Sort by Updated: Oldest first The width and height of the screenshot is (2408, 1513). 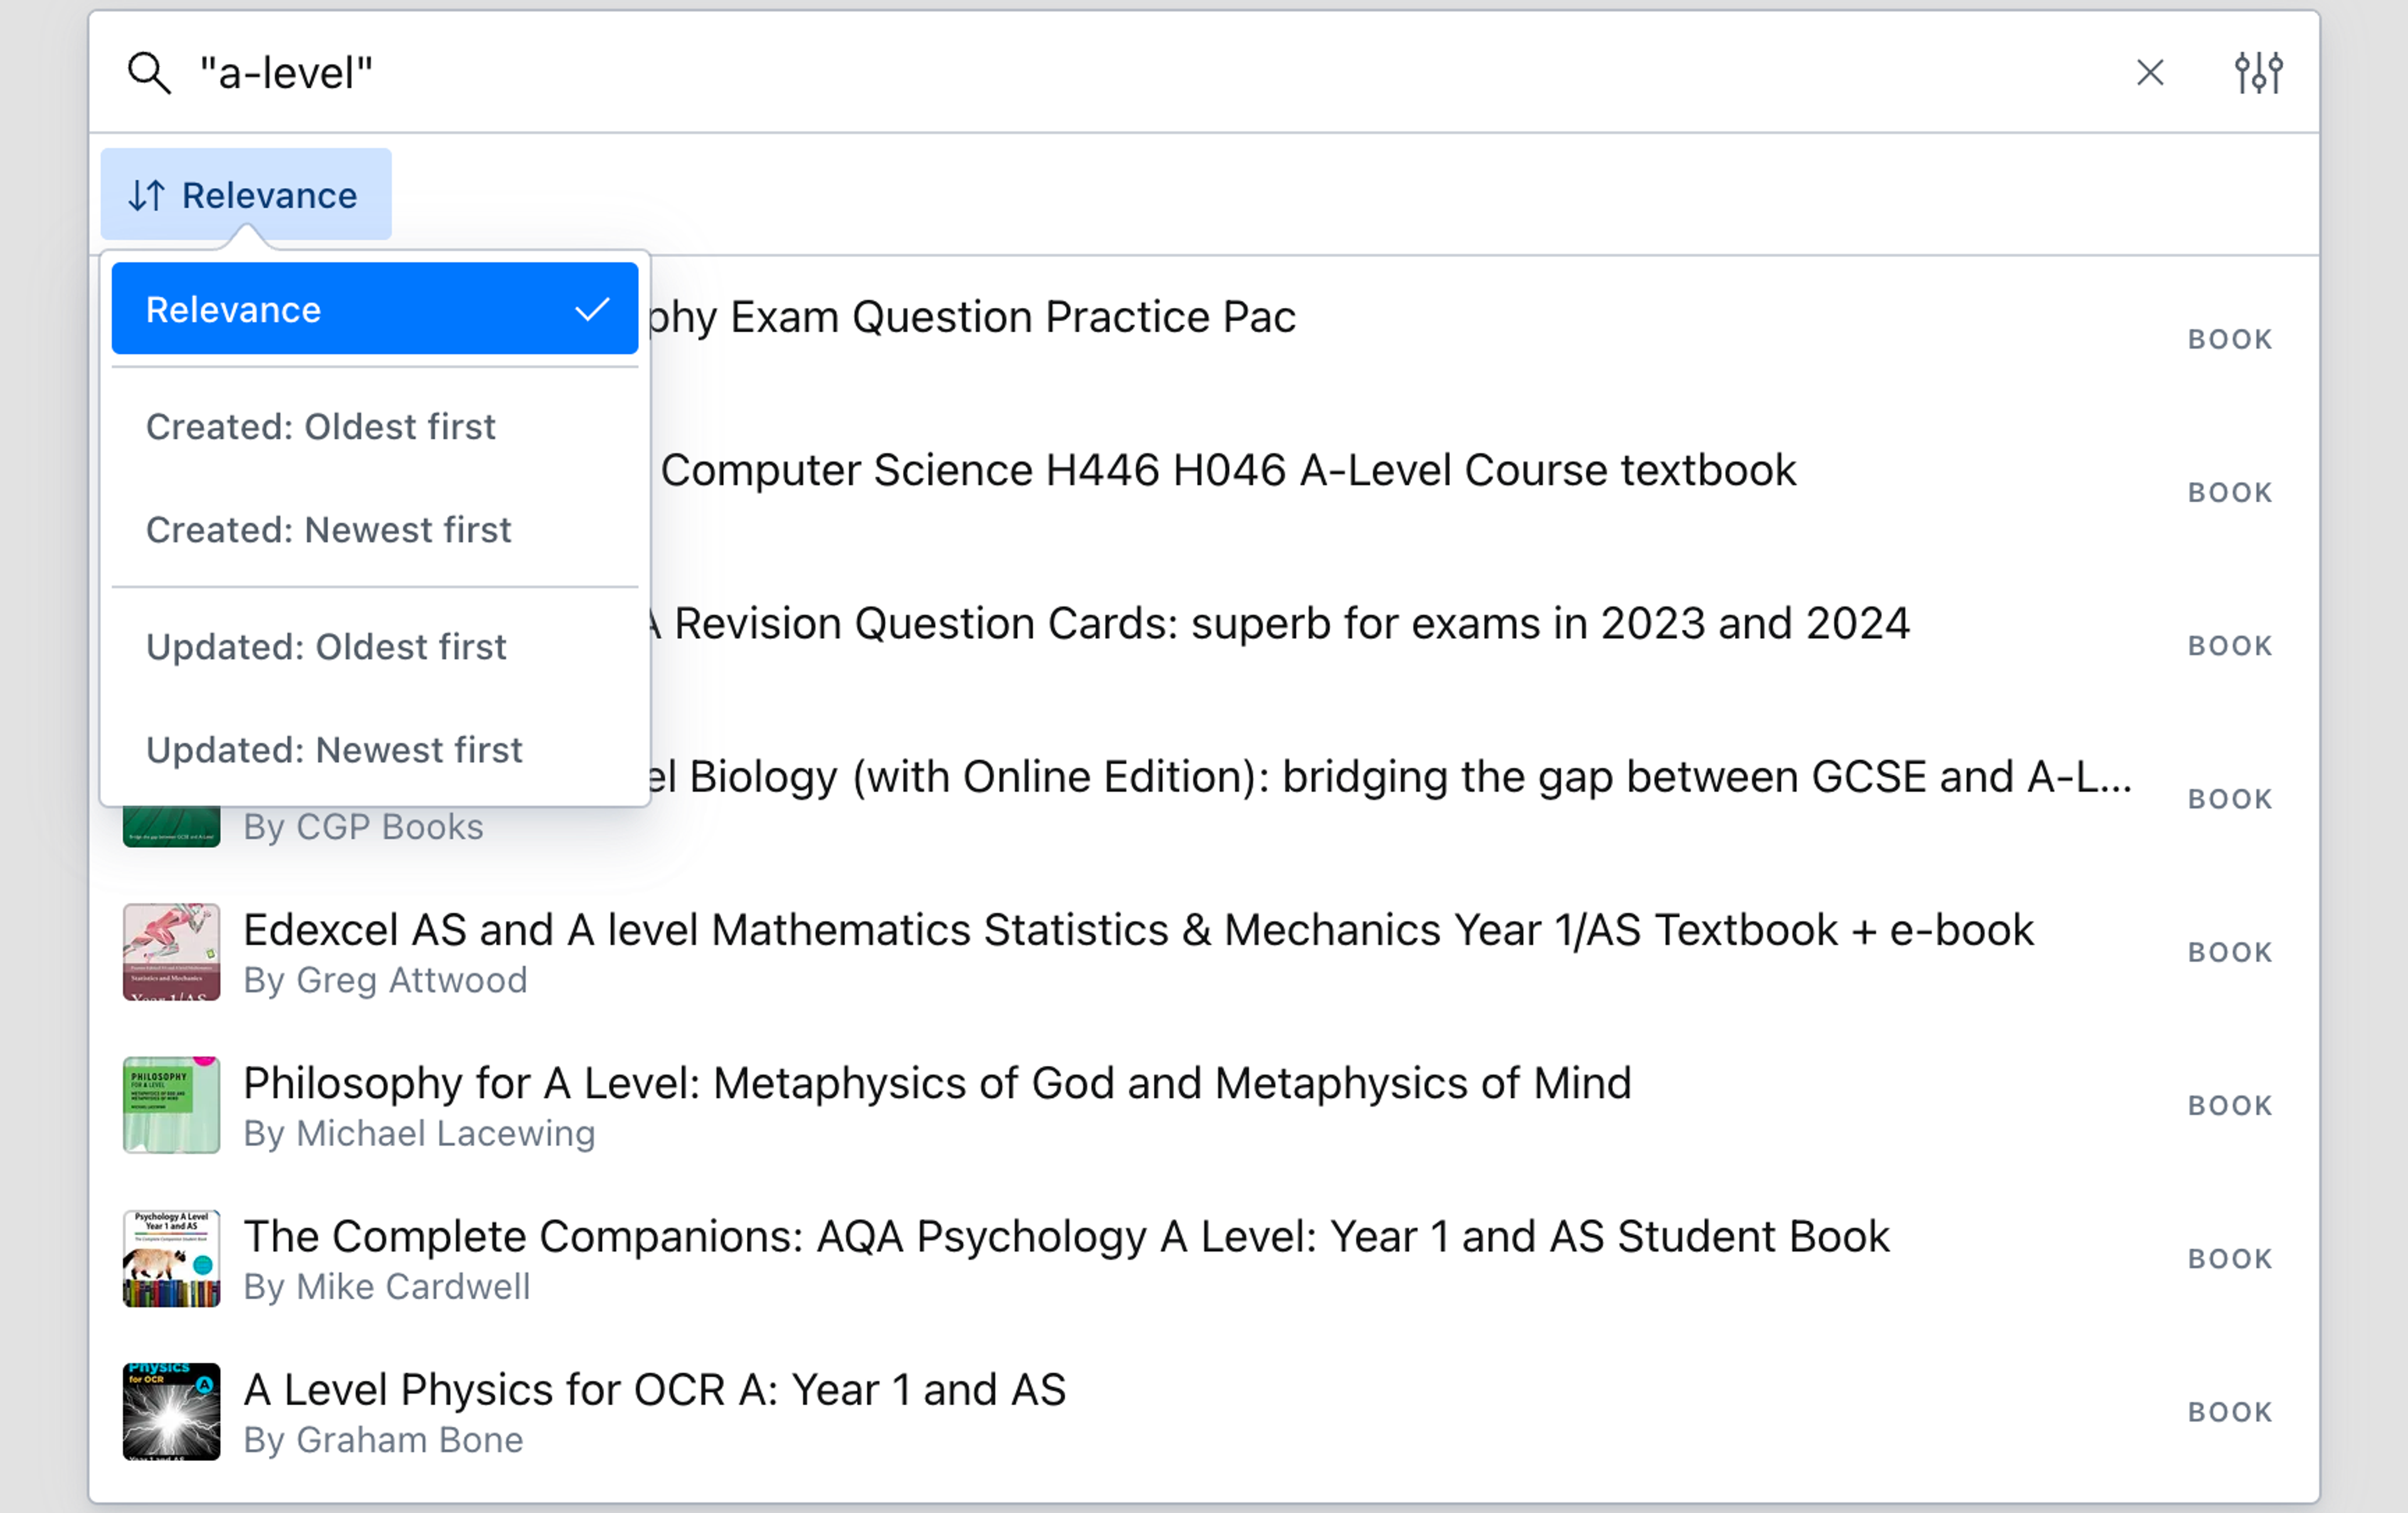(x=326, y=647)
